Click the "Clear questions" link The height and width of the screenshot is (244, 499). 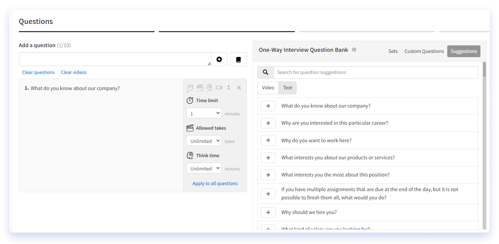38,72
